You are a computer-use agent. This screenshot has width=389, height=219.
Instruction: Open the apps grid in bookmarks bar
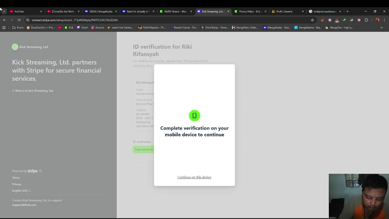point(4,27)
